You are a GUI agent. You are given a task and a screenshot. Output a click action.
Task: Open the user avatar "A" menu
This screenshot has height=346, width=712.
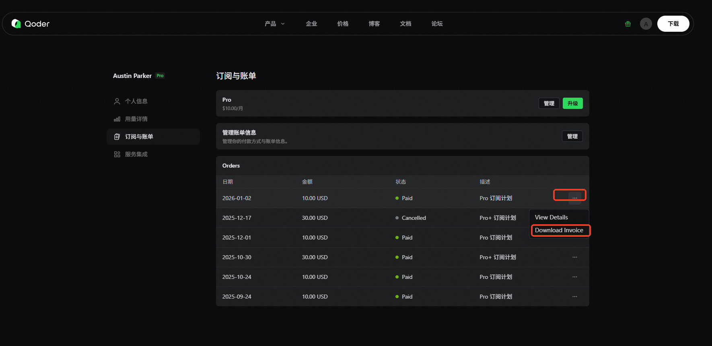tap(646, 24)
